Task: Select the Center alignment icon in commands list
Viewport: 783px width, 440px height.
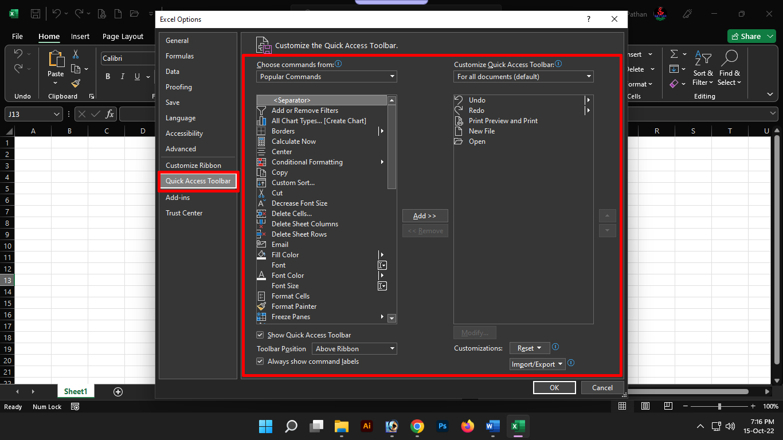Action: 261,152
